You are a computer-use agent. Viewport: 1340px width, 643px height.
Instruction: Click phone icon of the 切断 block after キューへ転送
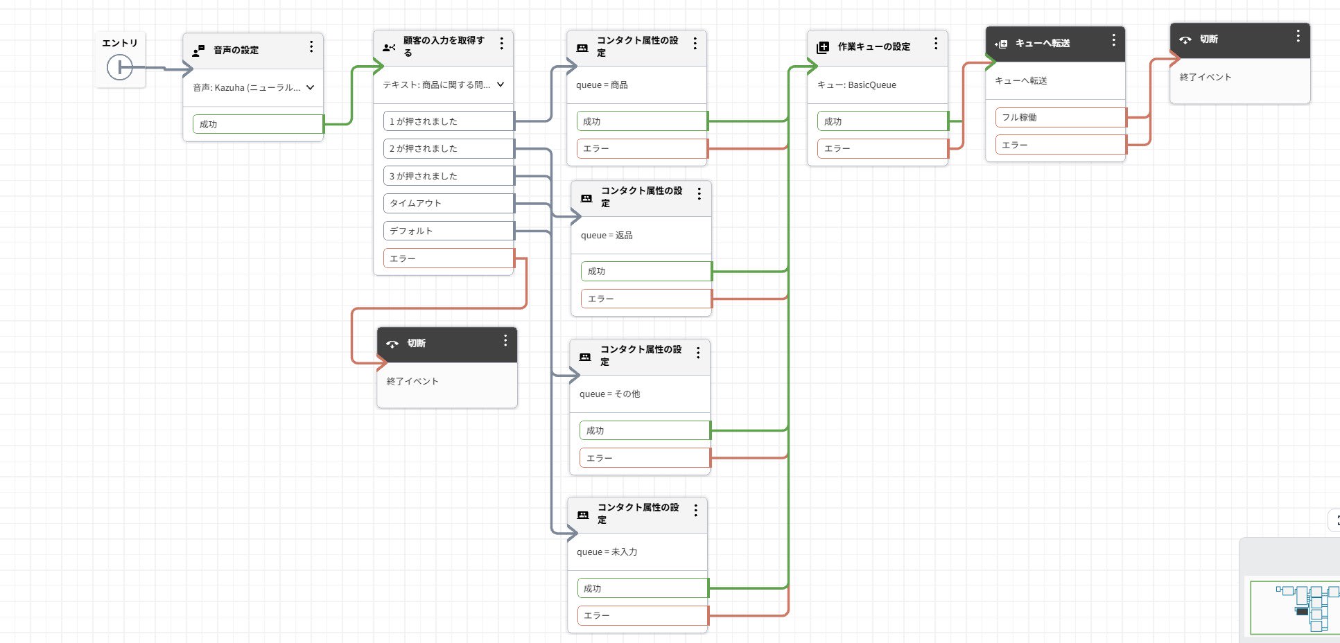(x=1185, y=40)
